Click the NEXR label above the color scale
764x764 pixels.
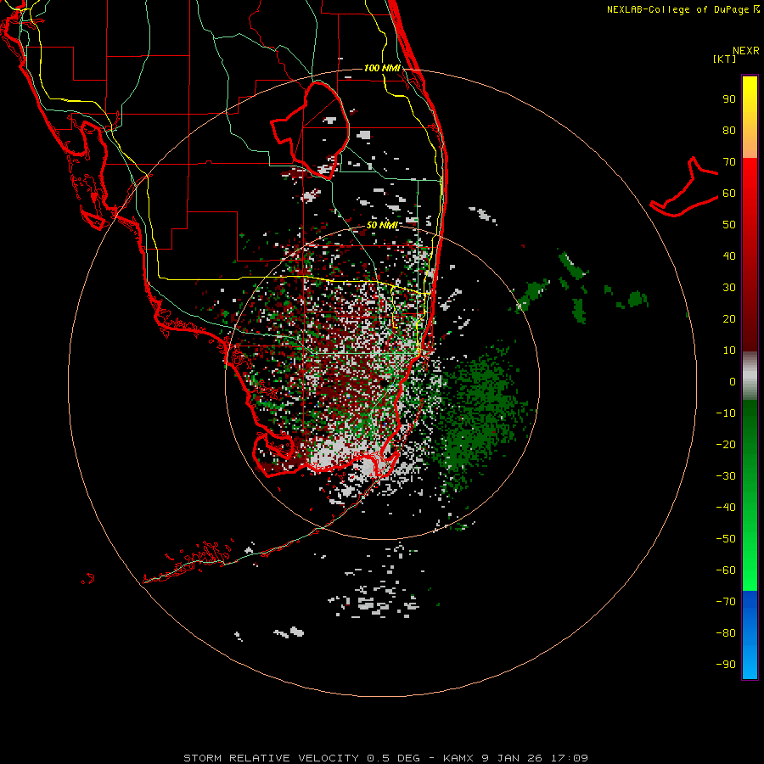[x=745, y=51]
